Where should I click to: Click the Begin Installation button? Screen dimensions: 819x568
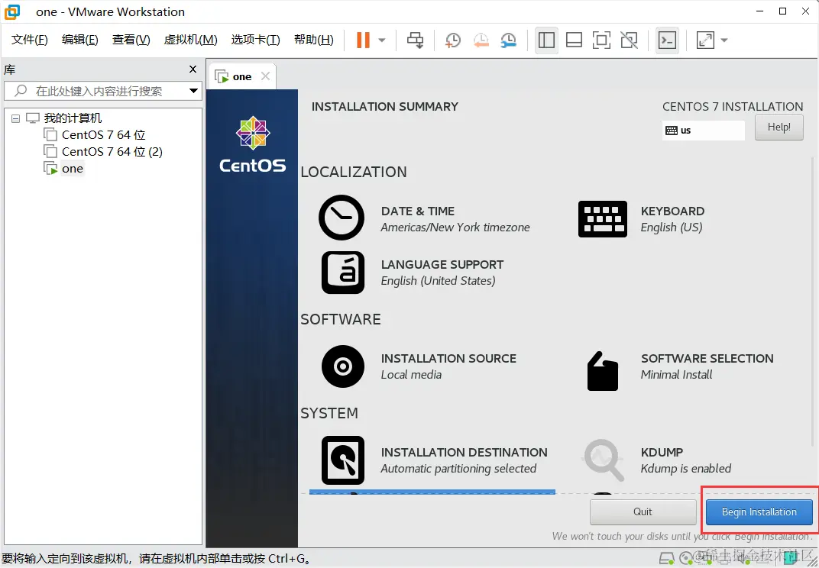[x=759, y=512]
